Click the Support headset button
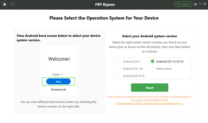 183,4
